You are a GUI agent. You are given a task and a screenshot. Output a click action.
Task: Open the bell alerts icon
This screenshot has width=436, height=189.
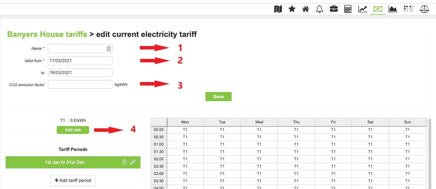(x=319, y=9)
